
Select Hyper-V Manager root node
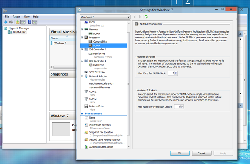point(19,28)
